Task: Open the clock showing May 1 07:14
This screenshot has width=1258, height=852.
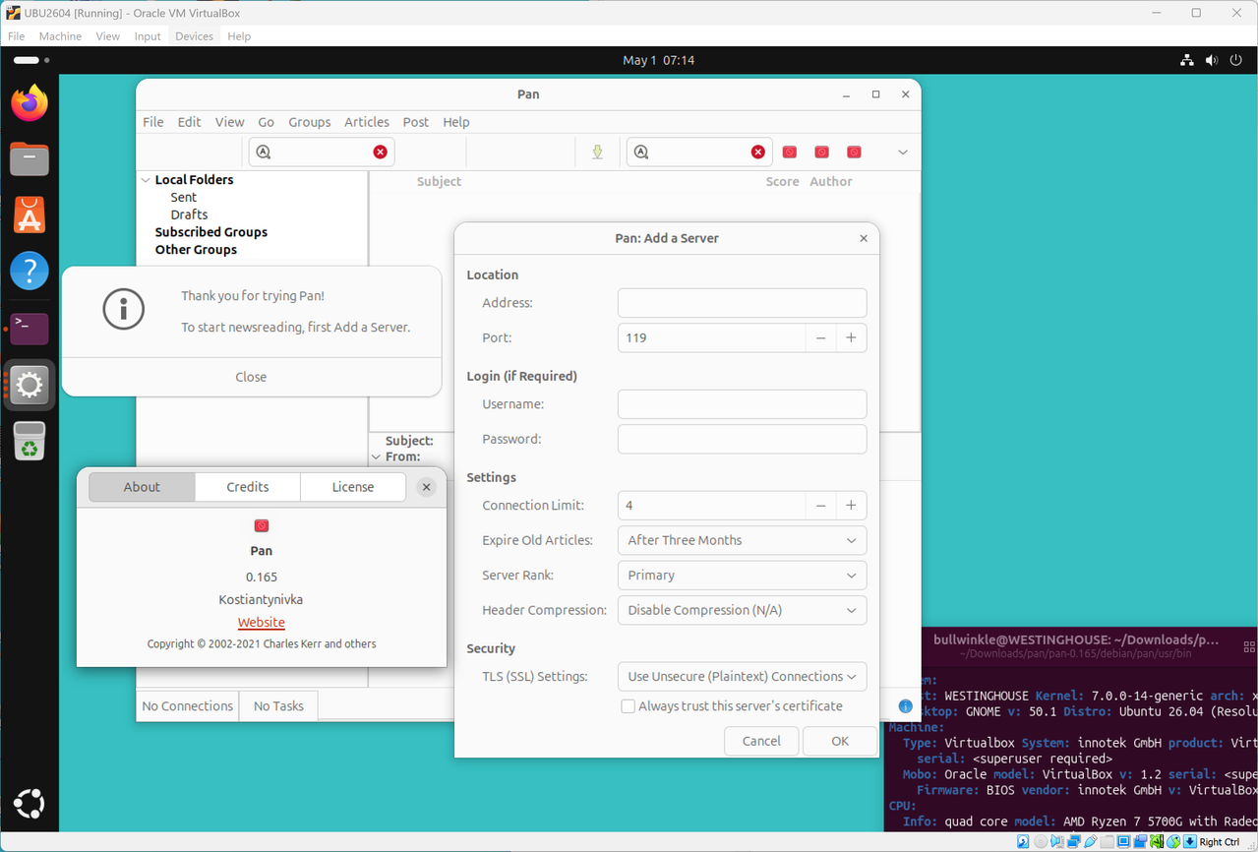Action: [x=658, y=60]
